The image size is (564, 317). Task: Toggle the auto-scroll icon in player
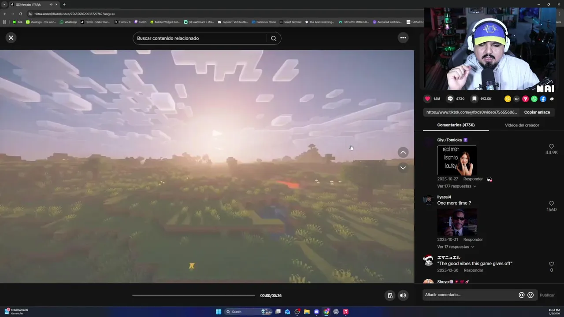point(390,295)
